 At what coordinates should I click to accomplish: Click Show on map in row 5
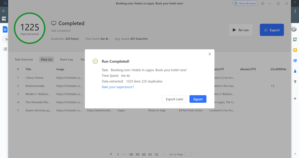point(157,111)
